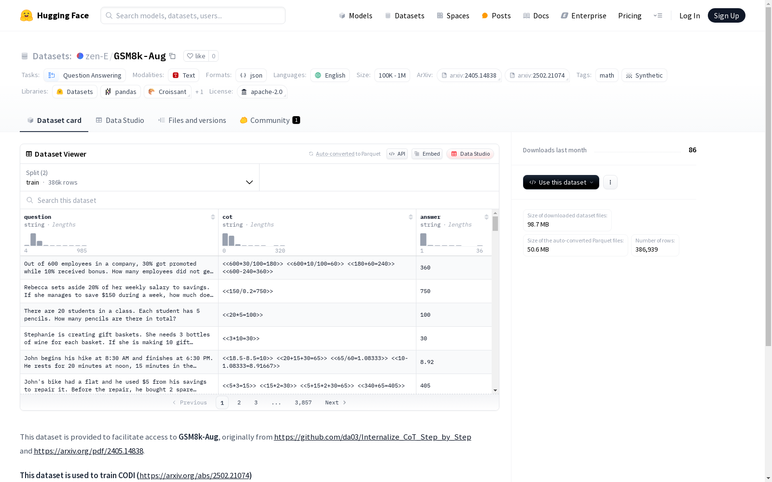Click the English language tag

point(330,75)
